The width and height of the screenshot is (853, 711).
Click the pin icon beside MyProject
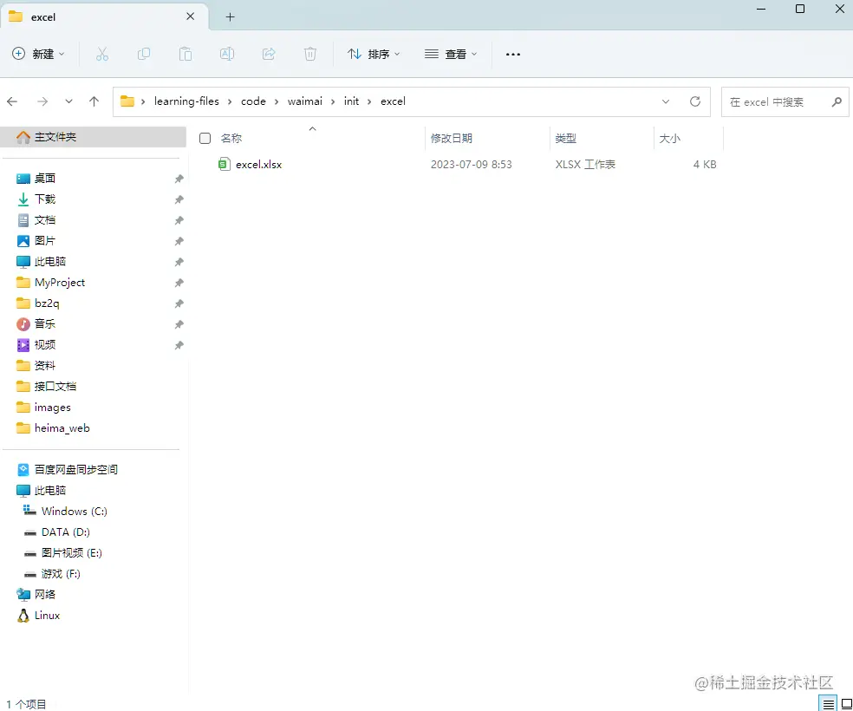(179, 283)
